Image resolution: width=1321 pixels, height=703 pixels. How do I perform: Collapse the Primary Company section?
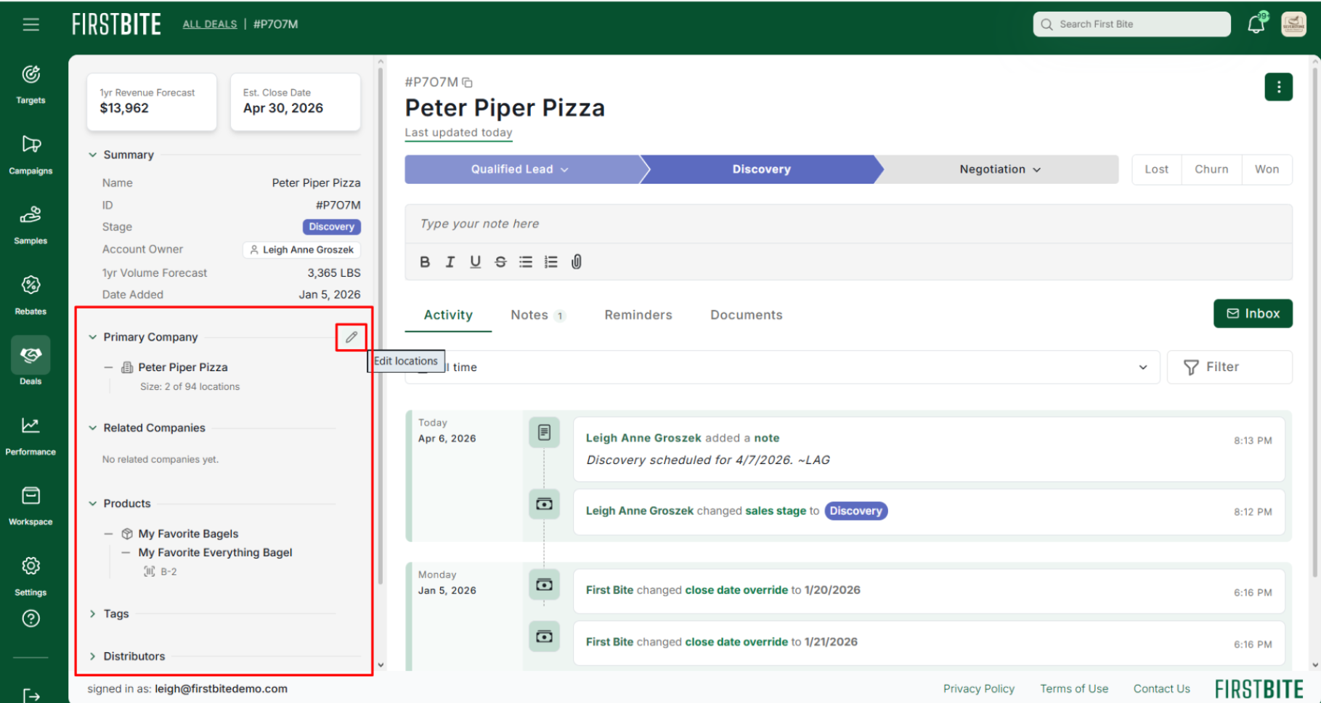93,337
